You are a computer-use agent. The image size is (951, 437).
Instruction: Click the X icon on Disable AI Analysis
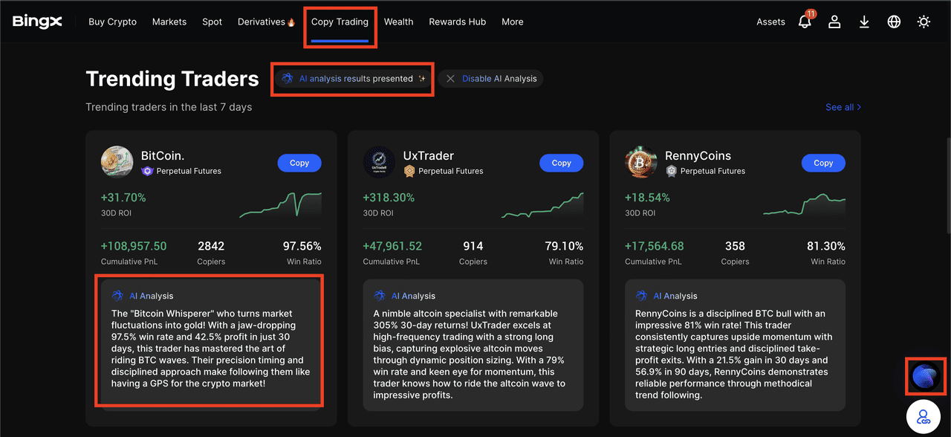tap(450, 79)
